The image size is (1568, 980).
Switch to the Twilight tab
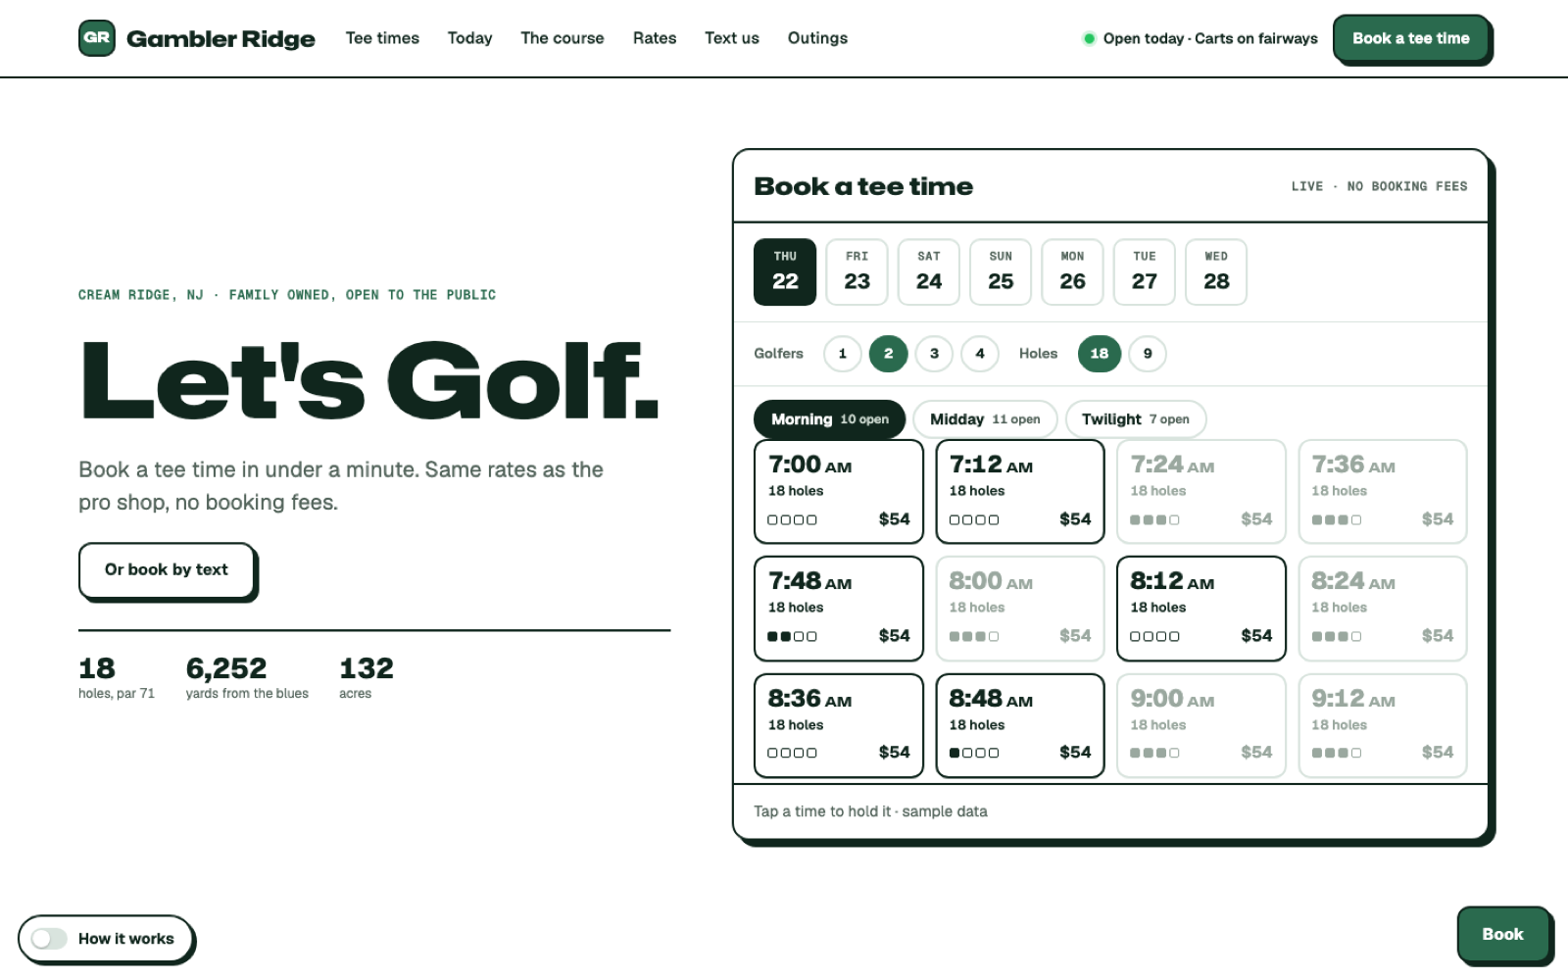point(1136,419)
